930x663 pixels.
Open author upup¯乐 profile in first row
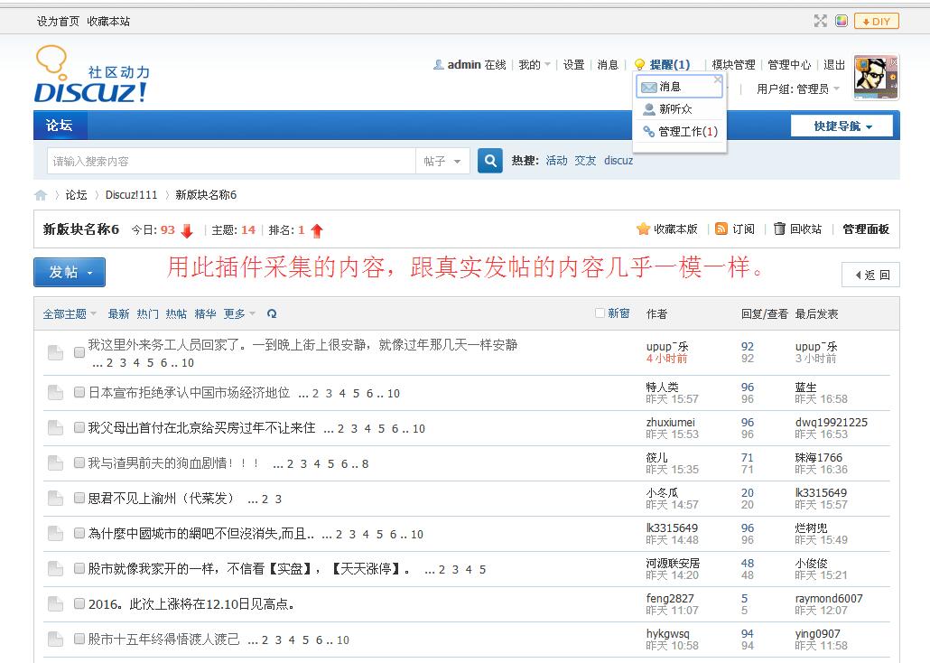[x=667, y=346]
